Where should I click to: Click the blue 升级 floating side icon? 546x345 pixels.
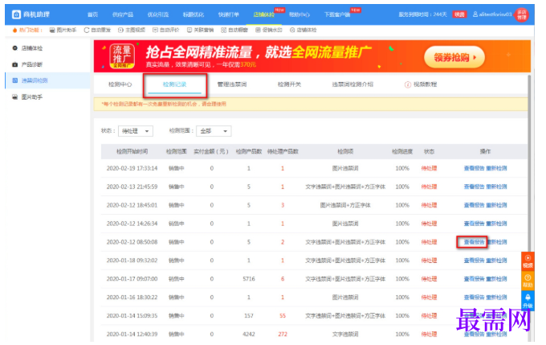point(528,300)
